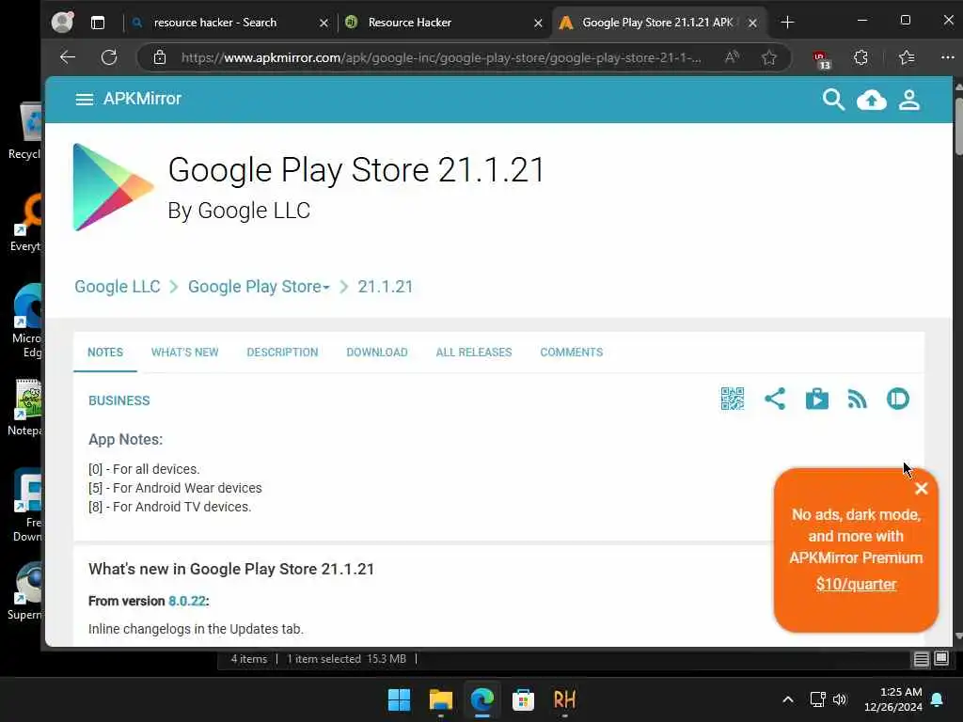Screen dimensions: 963x722
Task: Switch File Explorer to large icons view
Action: point(941,659)
